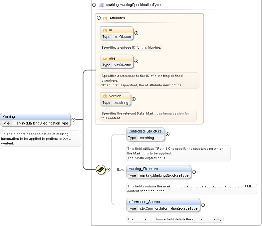Click the @ icon on id attribute
The height and width of the screenshot is (226, 262).
(x=105, y=30)
